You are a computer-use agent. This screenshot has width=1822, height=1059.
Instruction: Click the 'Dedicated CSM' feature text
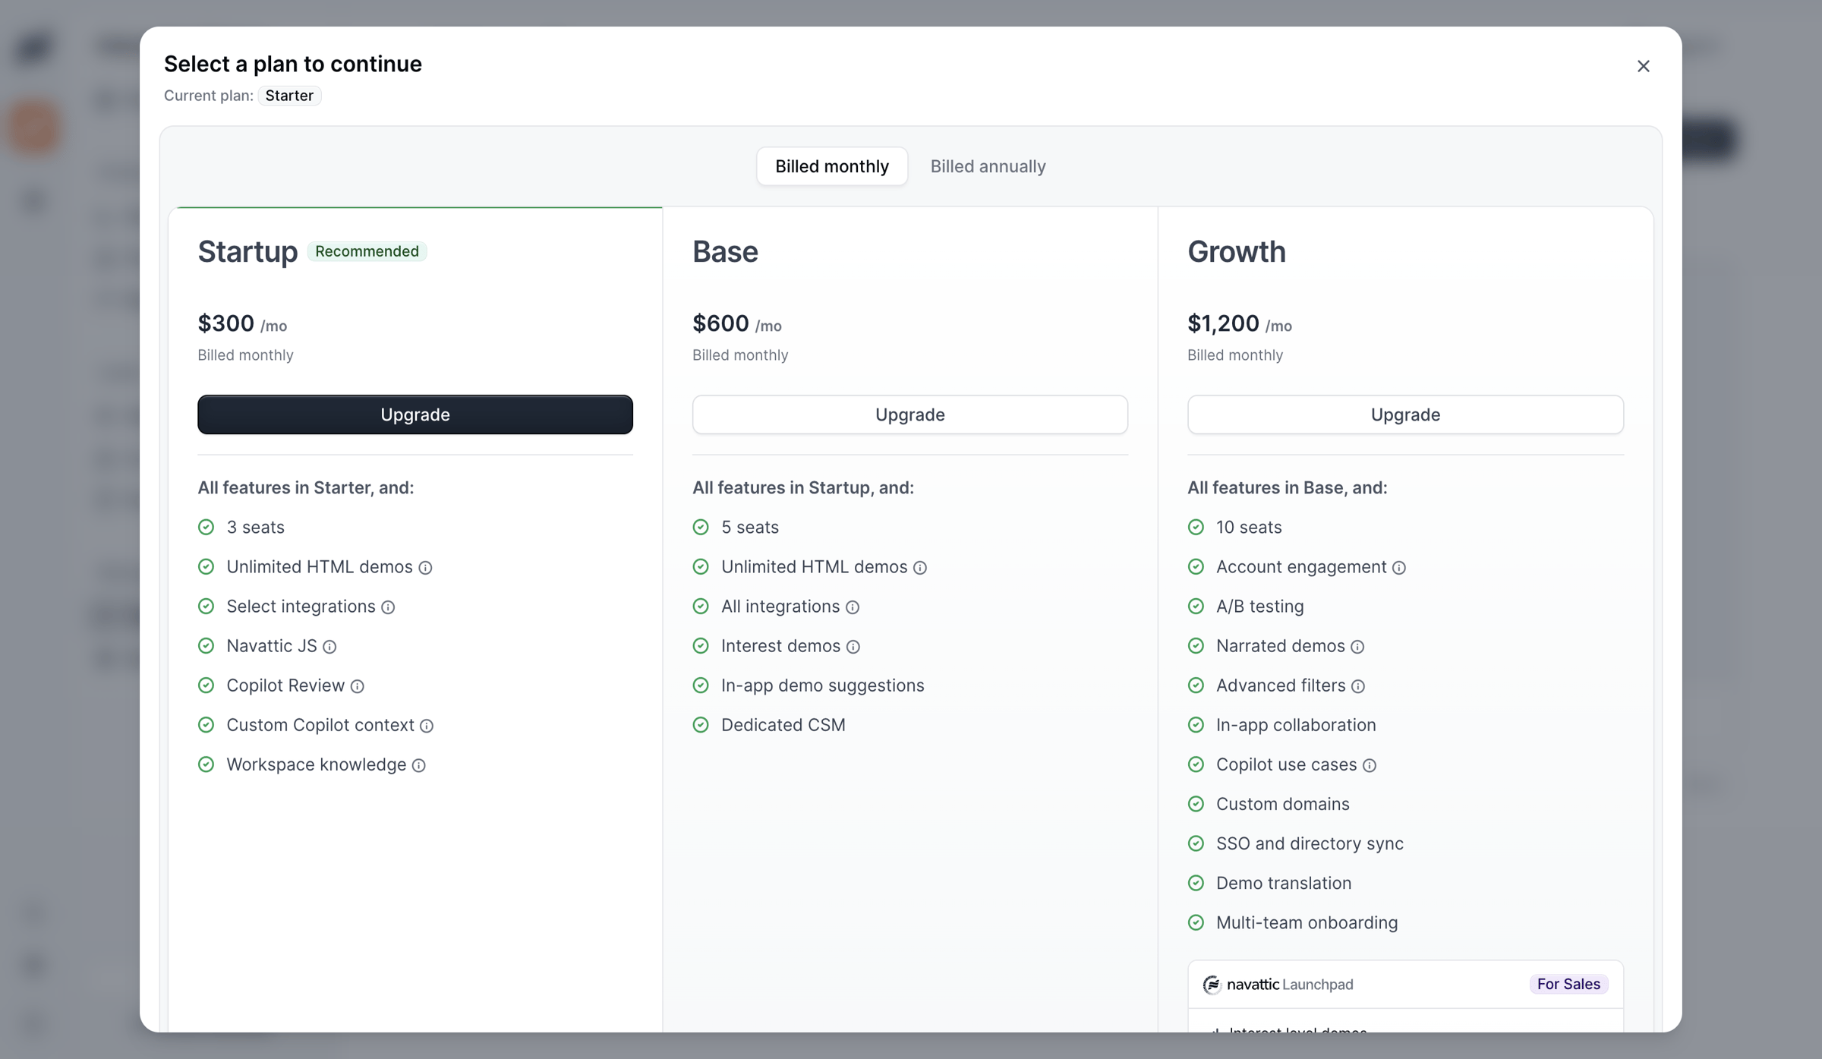[783, 725]
